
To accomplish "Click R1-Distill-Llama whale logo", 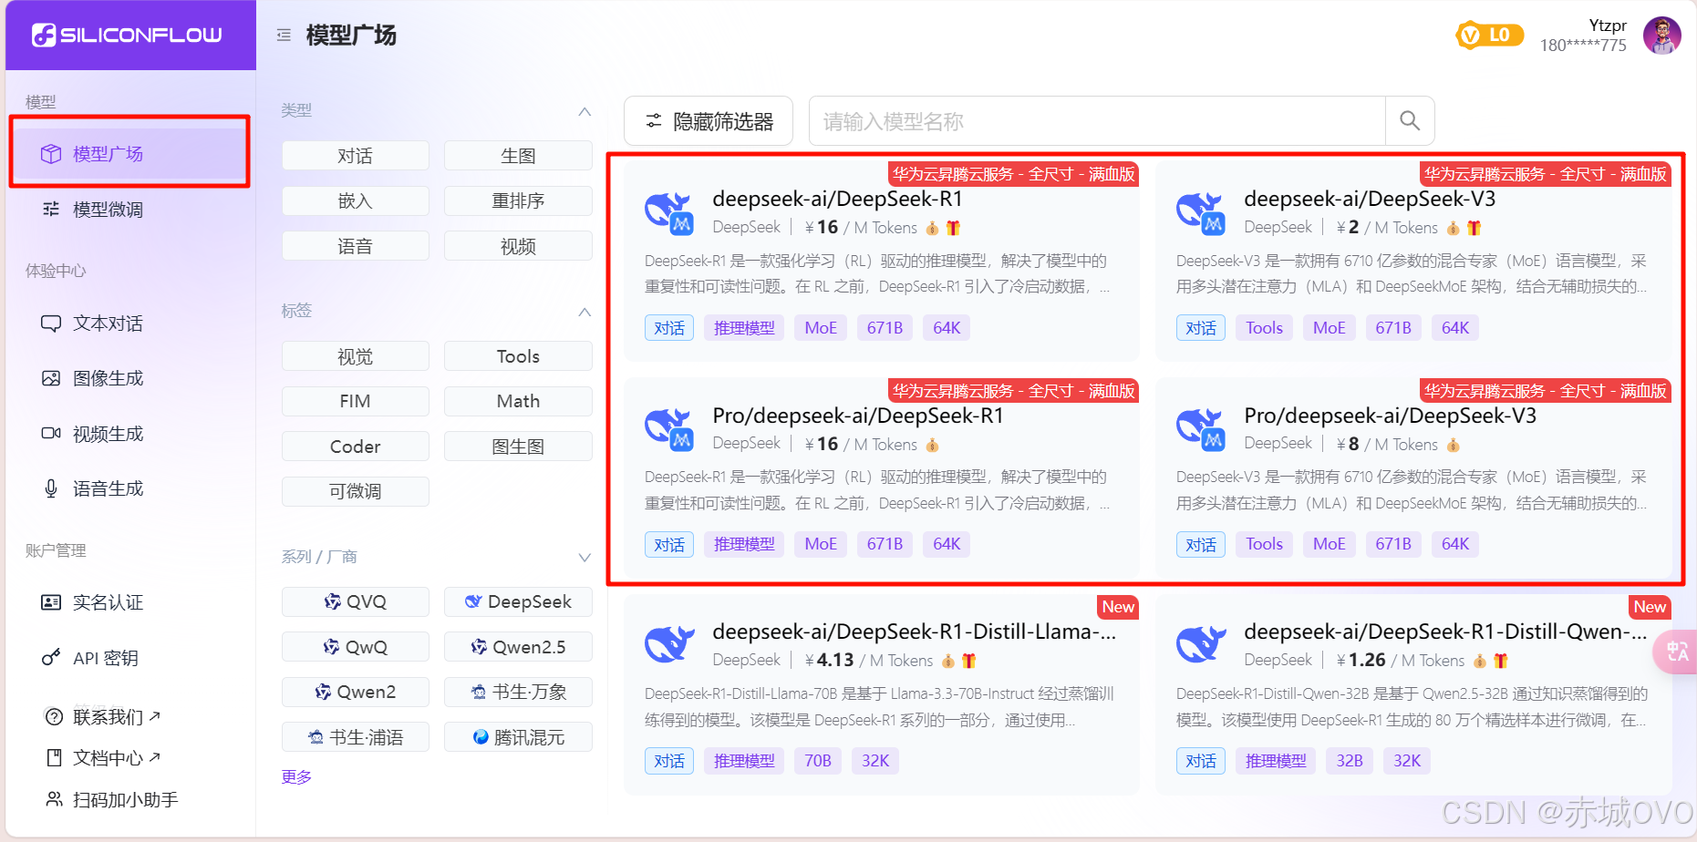I will pyautogui.click(x=670, y=644).
